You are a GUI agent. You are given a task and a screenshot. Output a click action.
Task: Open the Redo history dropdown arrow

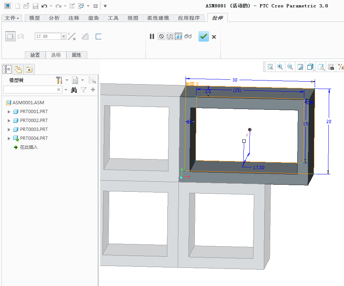pos(65,6)
